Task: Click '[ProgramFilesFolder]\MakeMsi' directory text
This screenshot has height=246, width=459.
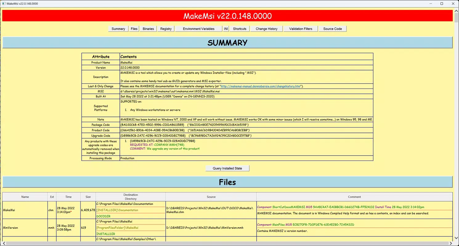Action: coord(117,228)
